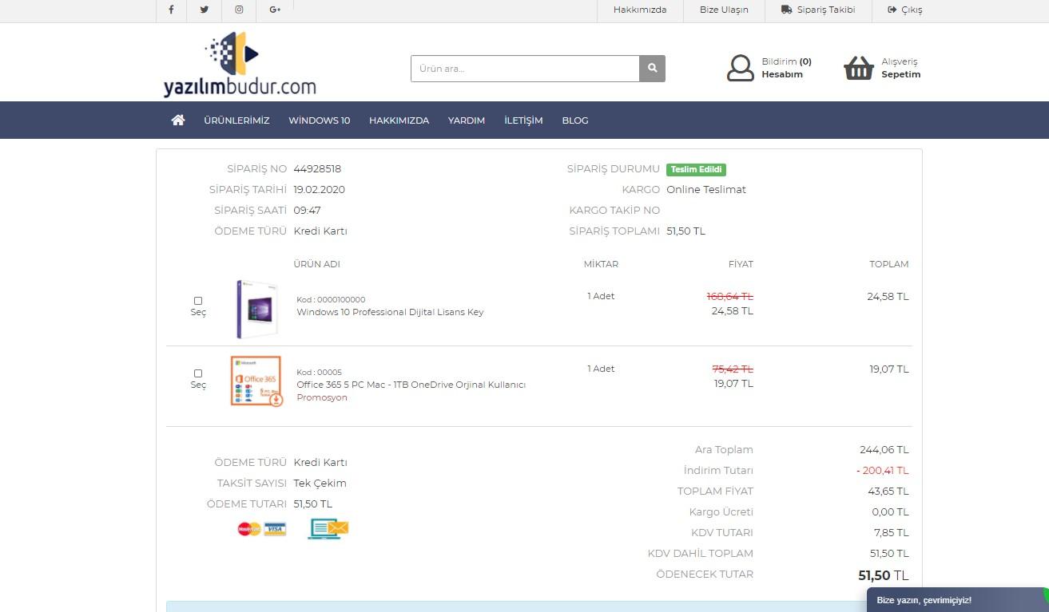Tick the Office 365 Seç checkbox
The image size is (1049, 612).
pyautogui.click(x=198, y=373)
